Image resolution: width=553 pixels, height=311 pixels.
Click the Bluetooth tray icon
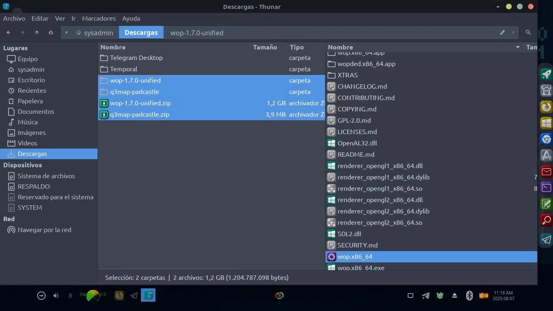[x=469, y=296]
